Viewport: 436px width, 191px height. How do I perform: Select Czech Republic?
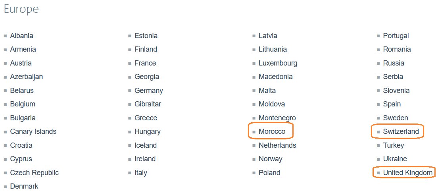pyautogui.click(x=34, y=173)
